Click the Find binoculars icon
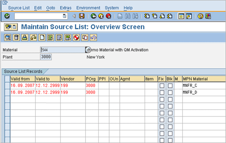 tap(128, 16)
